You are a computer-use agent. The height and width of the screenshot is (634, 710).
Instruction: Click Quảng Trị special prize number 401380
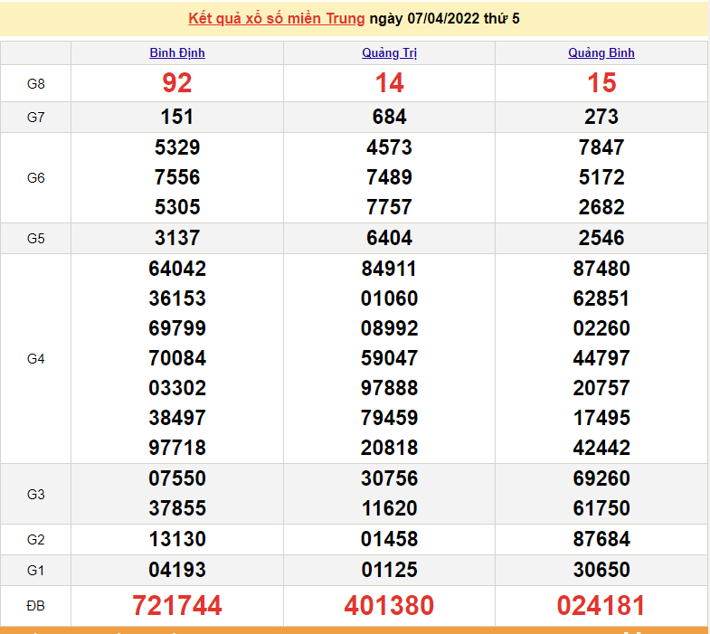[389, 605]
